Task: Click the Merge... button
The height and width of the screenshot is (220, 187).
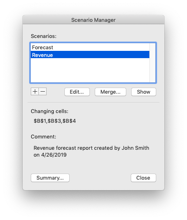Action: point(110,92)
